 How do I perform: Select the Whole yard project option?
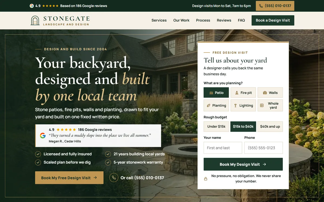(x=270, y=106)
